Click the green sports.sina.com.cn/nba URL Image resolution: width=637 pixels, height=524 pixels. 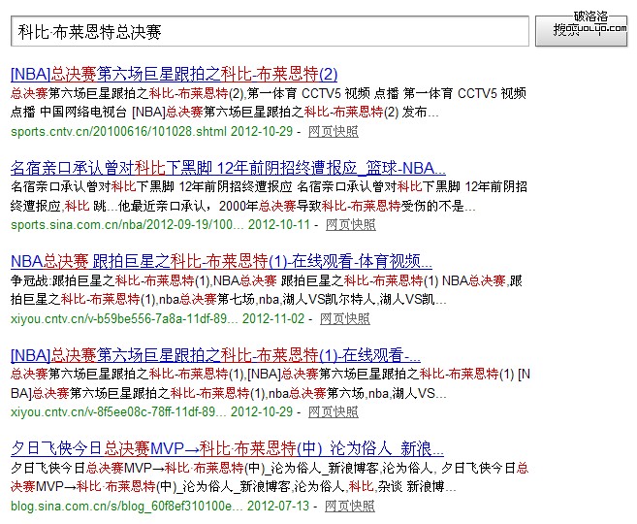pyautogui.click(x=126, y=224)
